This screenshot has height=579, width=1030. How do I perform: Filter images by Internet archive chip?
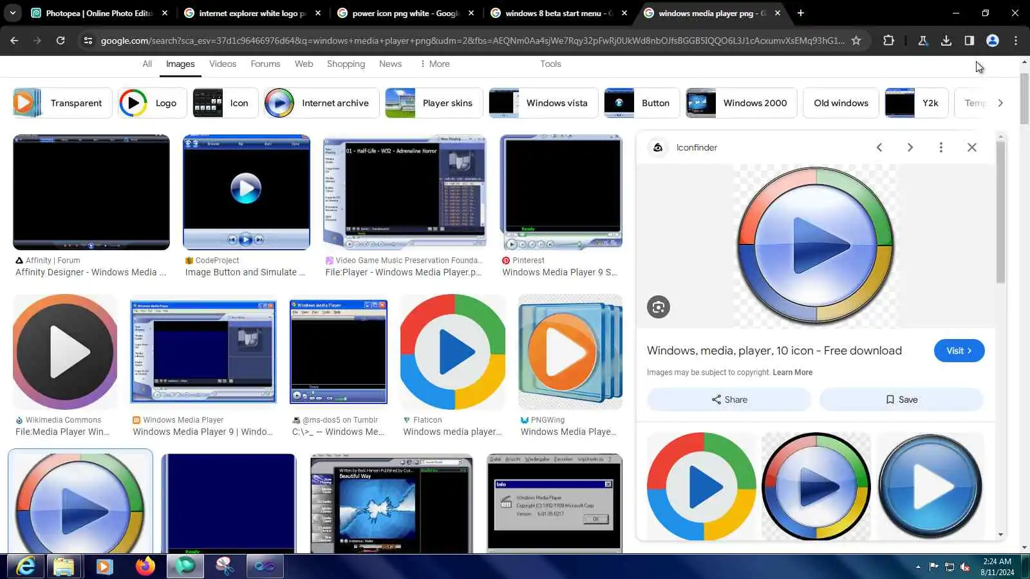(x=321, y=103)
